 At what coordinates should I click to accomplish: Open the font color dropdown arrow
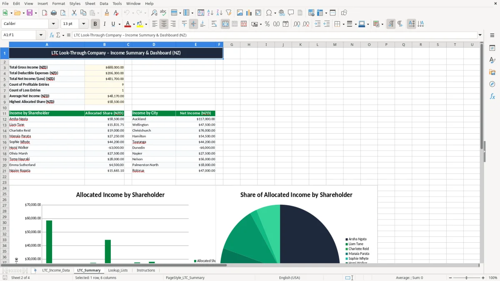(134, 24)
